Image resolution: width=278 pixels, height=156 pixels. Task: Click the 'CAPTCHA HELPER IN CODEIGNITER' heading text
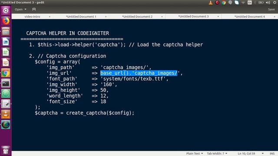[x=68, y=33]
